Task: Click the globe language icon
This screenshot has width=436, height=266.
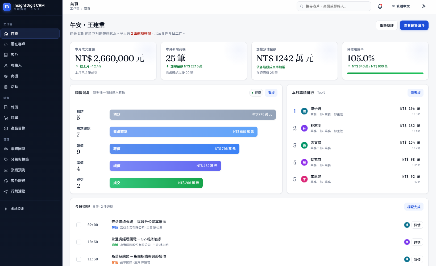Action: [393, 6]
